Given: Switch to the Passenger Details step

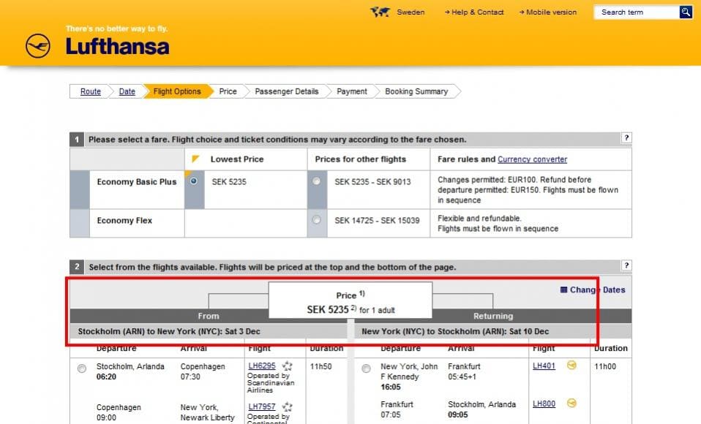Looking at the screenshot, I should pyautogui.click(x=286, y=91).
